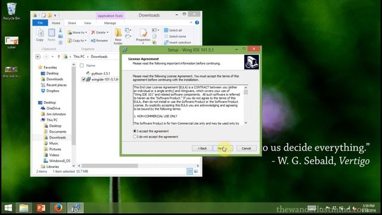Open the Copy to dropdown
This screenshot has height=215, width=382.
click(x=77, y=41)
